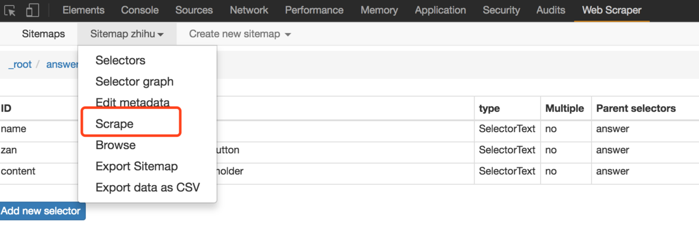Go to the _root breadcrumb link
699x233 pixels.
(20, 64)
